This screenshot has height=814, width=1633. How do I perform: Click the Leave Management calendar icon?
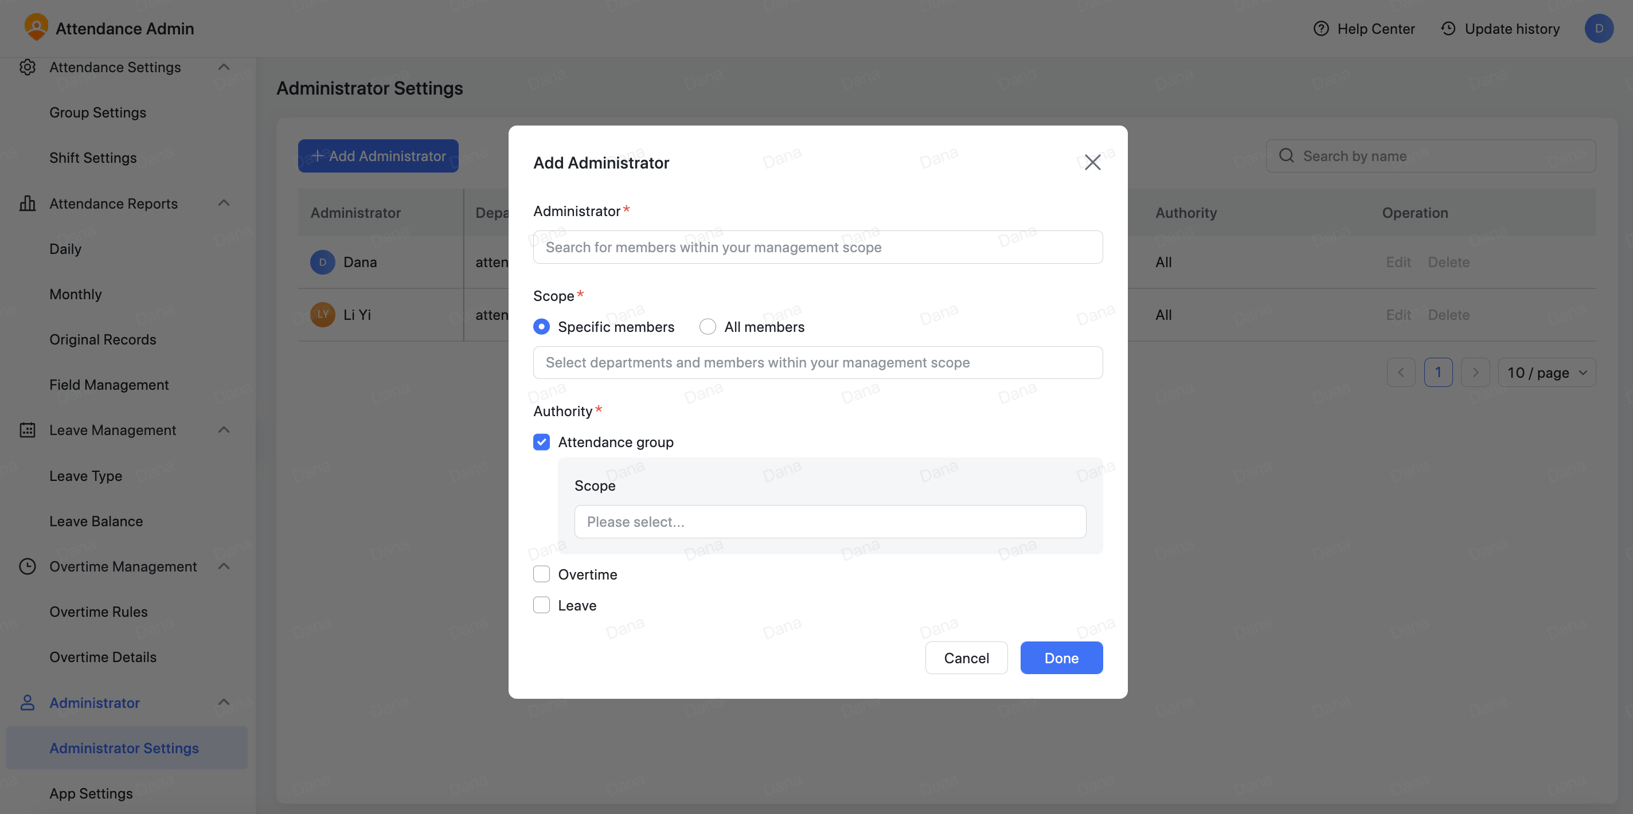coord(28,430)
